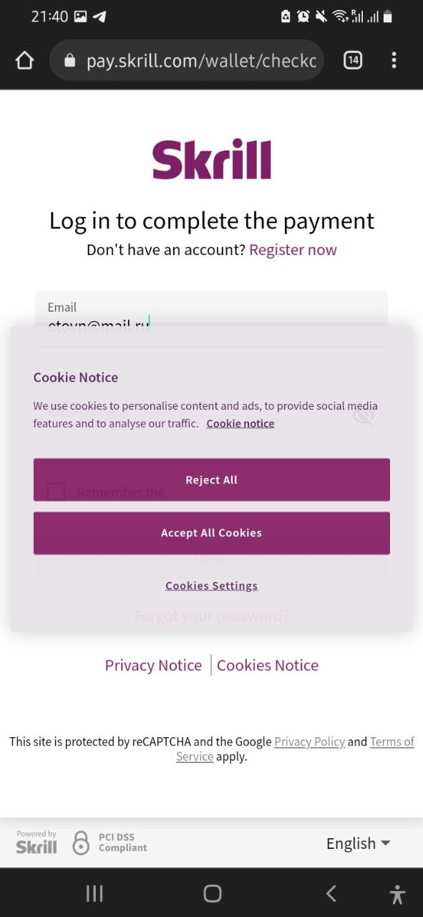Image resolution: width=423 pixels, height=917 pixels.
Task: Toggle the password visibility eye icon
Action: point(364,416)
